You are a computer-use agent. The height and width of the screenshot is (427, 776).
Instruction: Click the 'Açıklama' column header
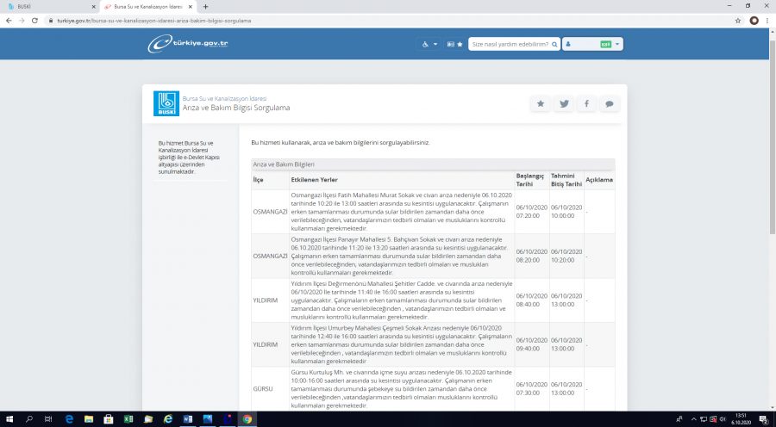coord(599,180)
